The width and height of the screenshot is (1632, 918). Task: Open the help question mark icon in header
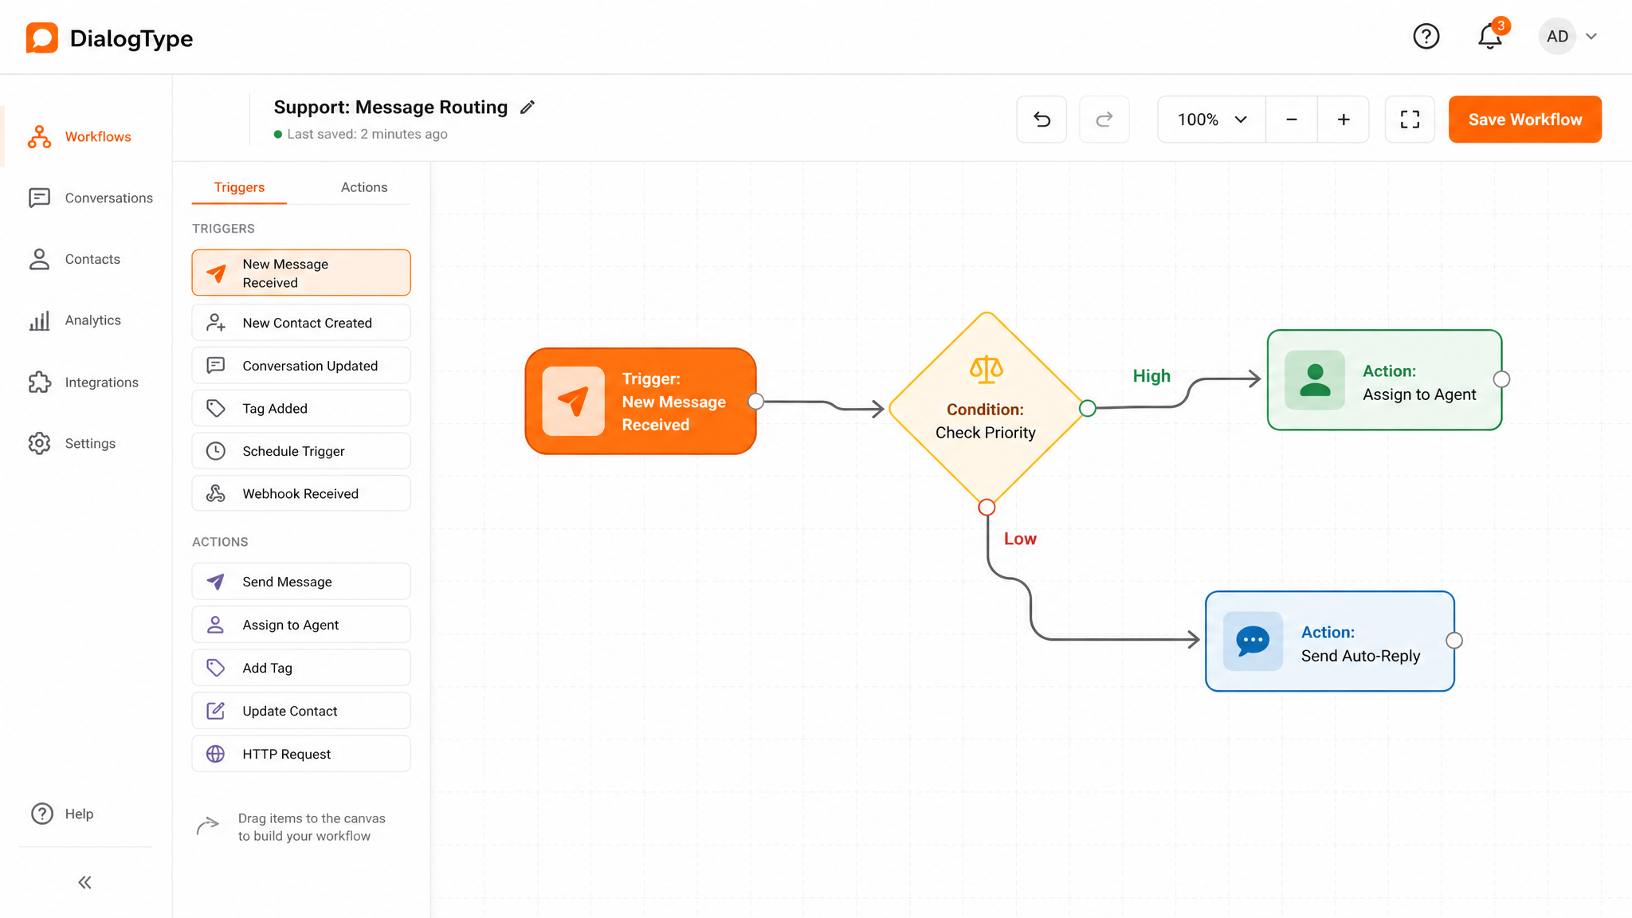[1426, 36]
